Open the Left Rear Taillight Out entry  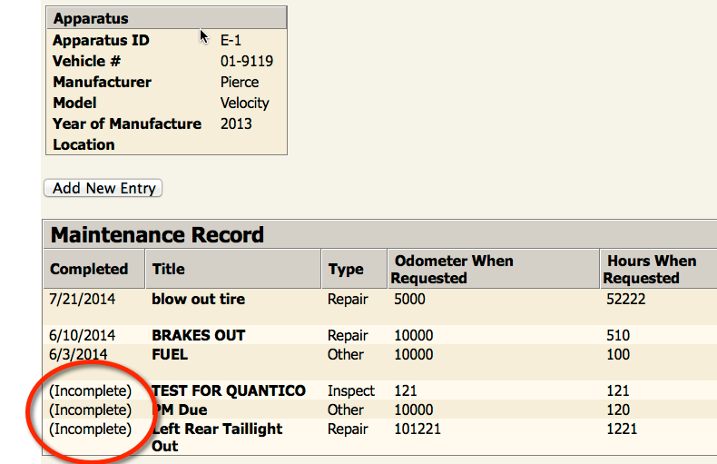coord(217,438)
